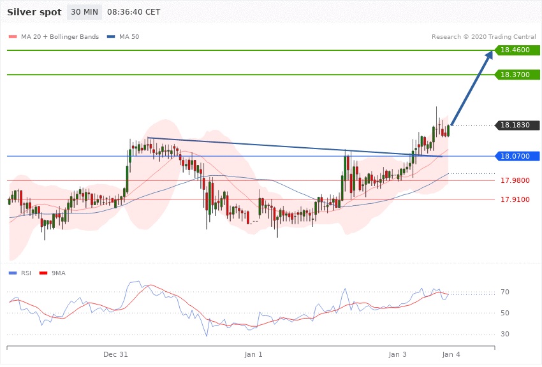This screenshot has width=542, height=367.
Task: Click the MA 20 + Bollinger Bands label
Action: [x=60, y=36]
